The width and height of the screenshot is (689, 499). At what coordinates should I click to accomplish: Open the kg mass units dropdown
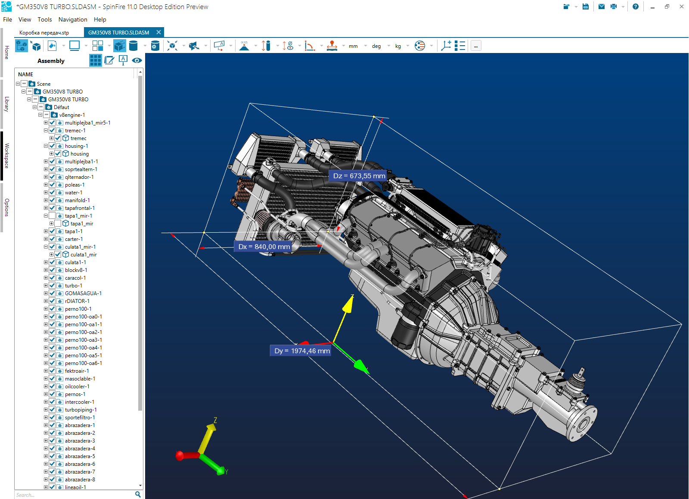click(408, 46)
